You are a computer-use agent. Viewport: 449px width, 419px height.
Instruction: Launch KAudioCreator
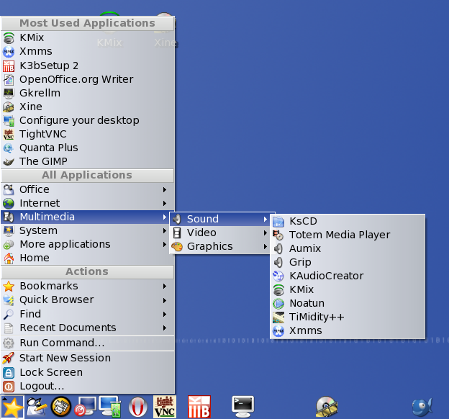348,276
